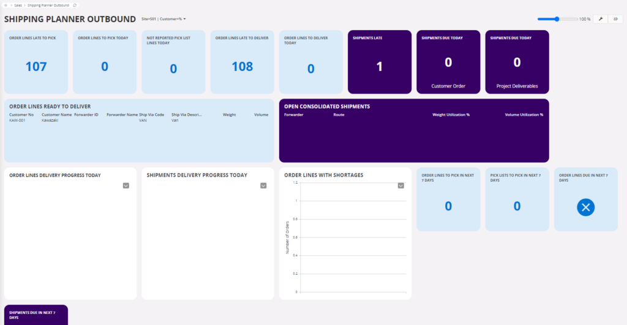The width and height of the screenshot is (627, 325).
Task: Click the home icon in breadcrumb
Action: click(x=6, y=5)
